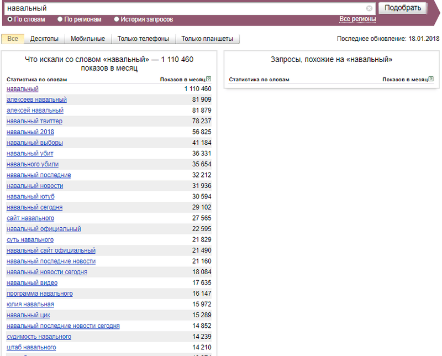Click the 'штаб навального' link
This screenshot has width=442, height=356.
[31, 347]
